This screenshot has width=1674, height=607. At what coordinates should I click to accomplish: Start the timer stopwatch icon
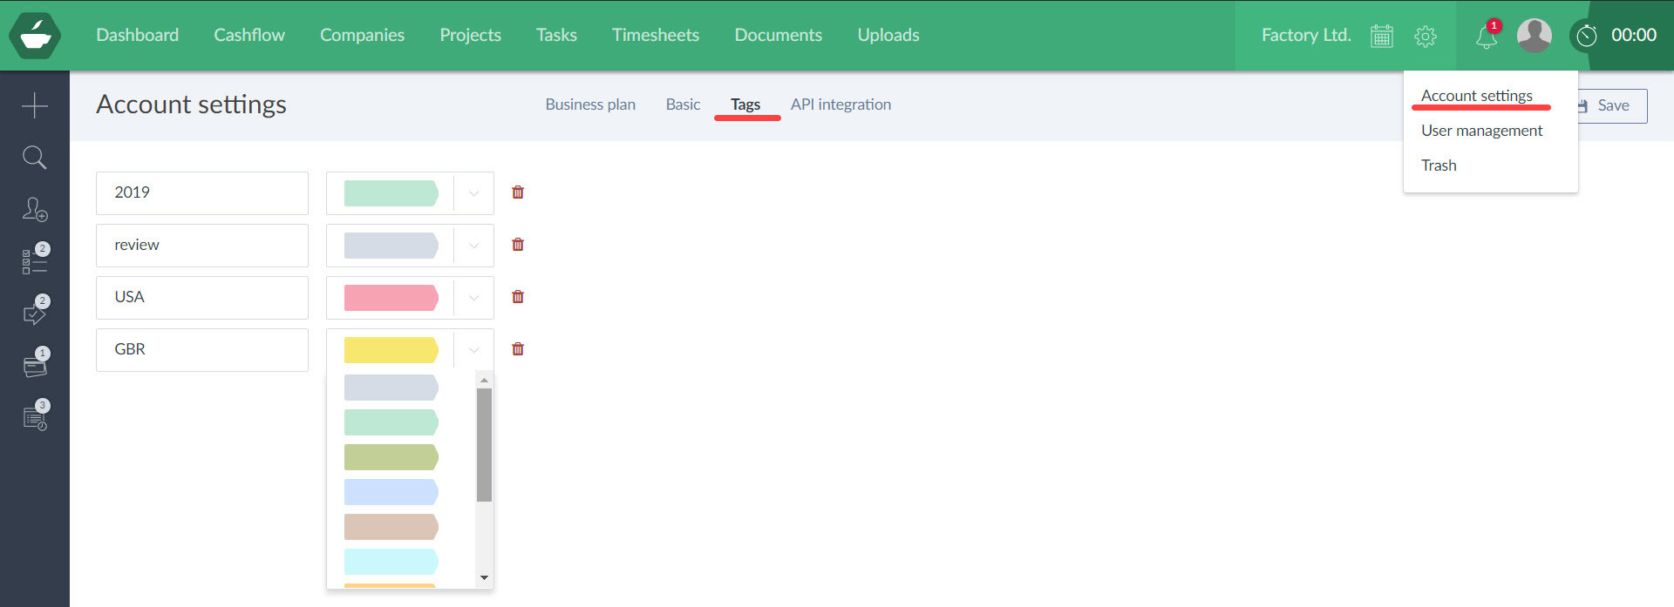(1587, 36)
